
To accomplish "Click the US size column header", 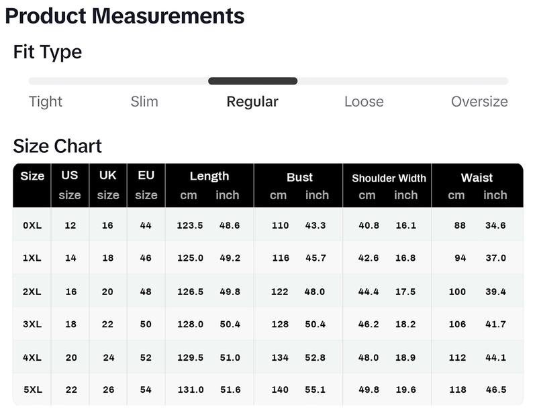I will pos(70,186).
